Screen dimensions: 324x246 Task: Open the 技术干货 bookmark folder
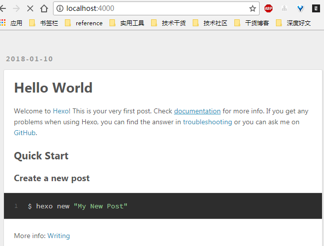(x=168, y=23)
